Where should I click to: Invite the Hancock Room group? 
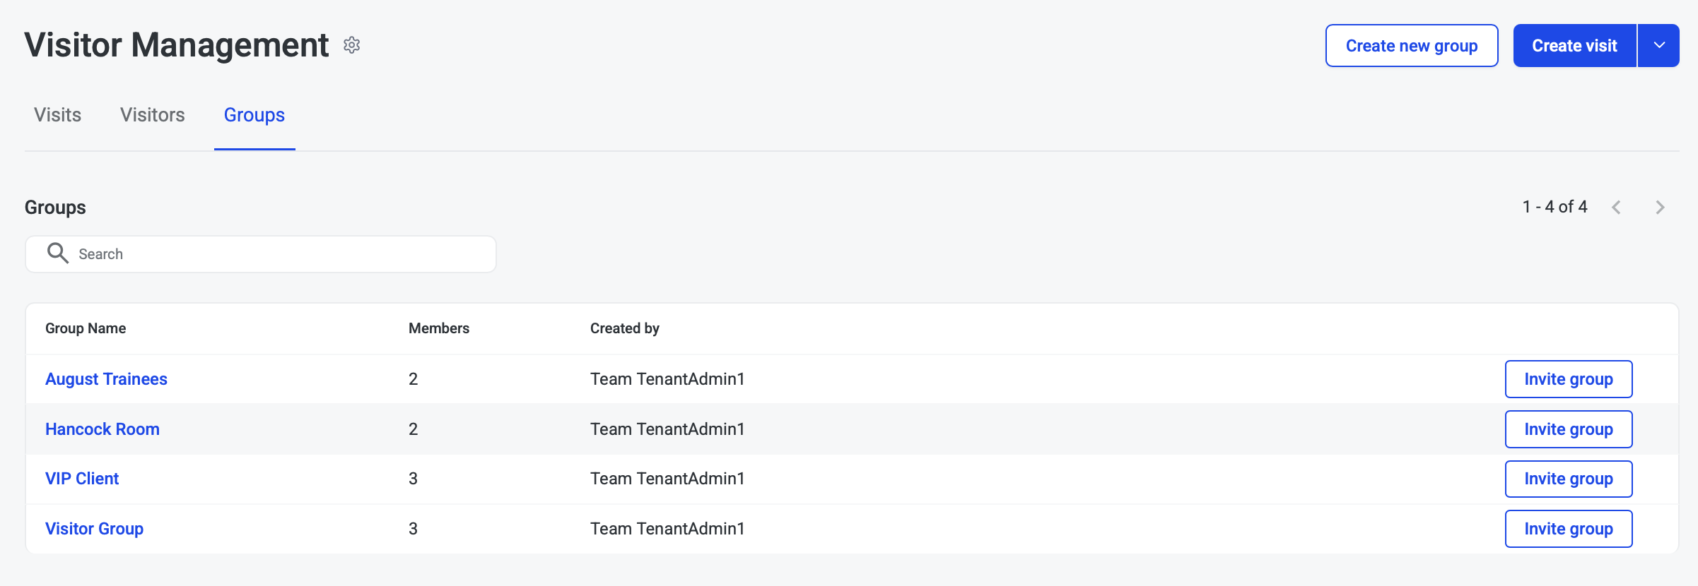pos(1568,429)
